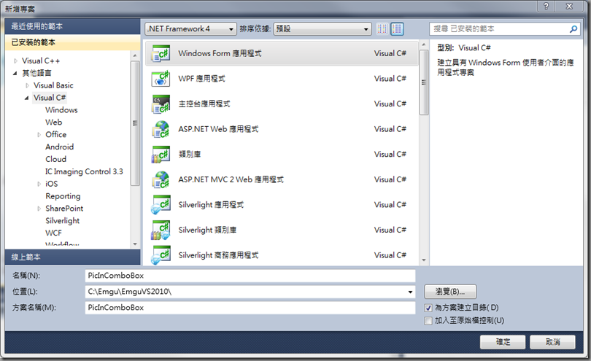Select the ASP.NET MVC 2 Web template name

click(x=231, y=179)
